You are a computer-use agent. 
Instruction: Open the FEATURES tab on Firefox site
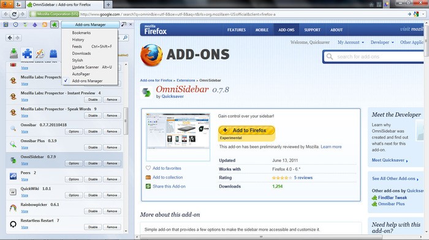237,30
